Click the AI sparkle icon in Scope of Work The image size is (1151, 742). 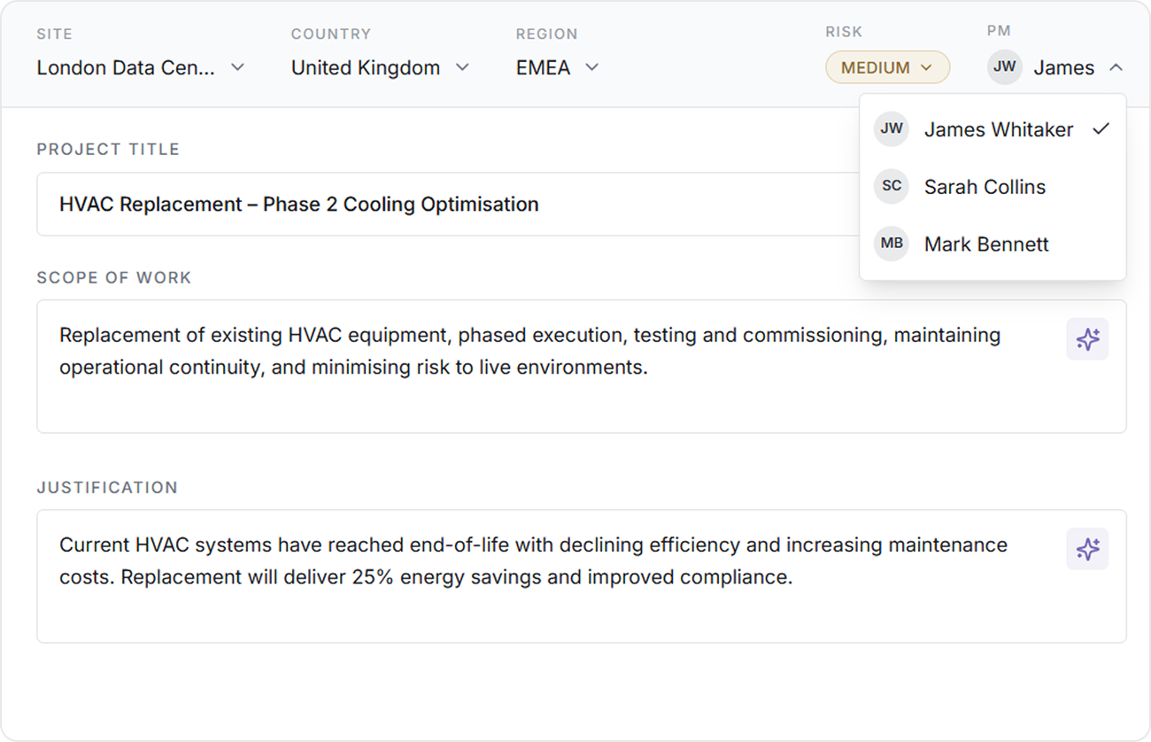coord(1087,339)
